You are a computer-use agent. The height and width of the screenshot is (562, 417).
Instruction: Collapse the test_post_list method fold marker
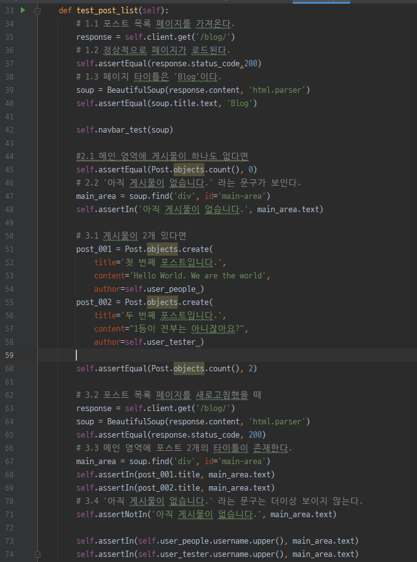(38, 11)
